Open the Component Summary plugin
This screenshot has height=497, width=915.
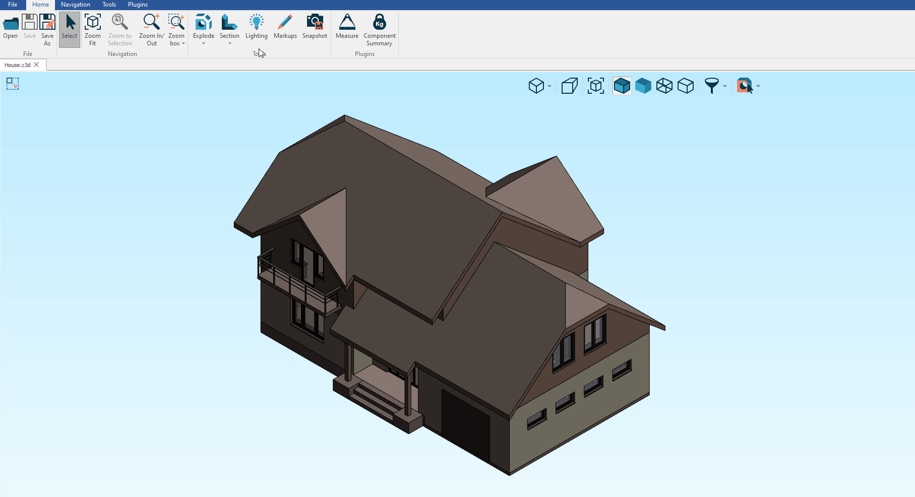pos(379,23)
